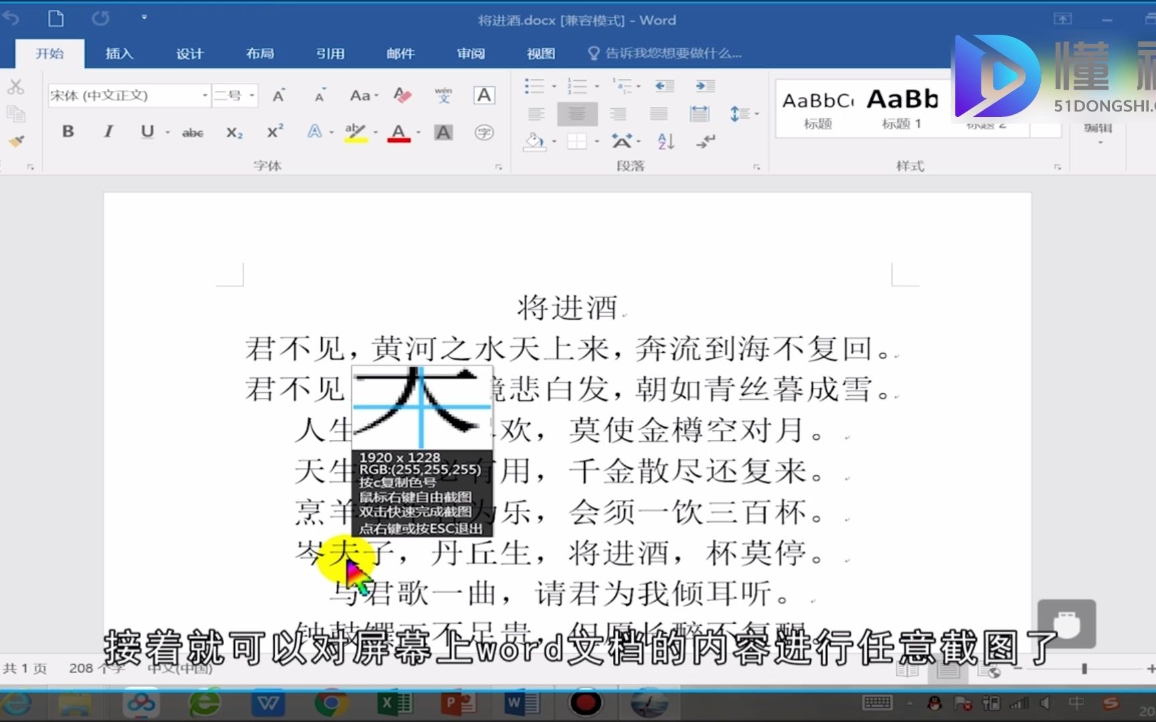The image size is (1156, 722).
Task: Open Internet Explorer from the taskbar
Action: (16, 704)
